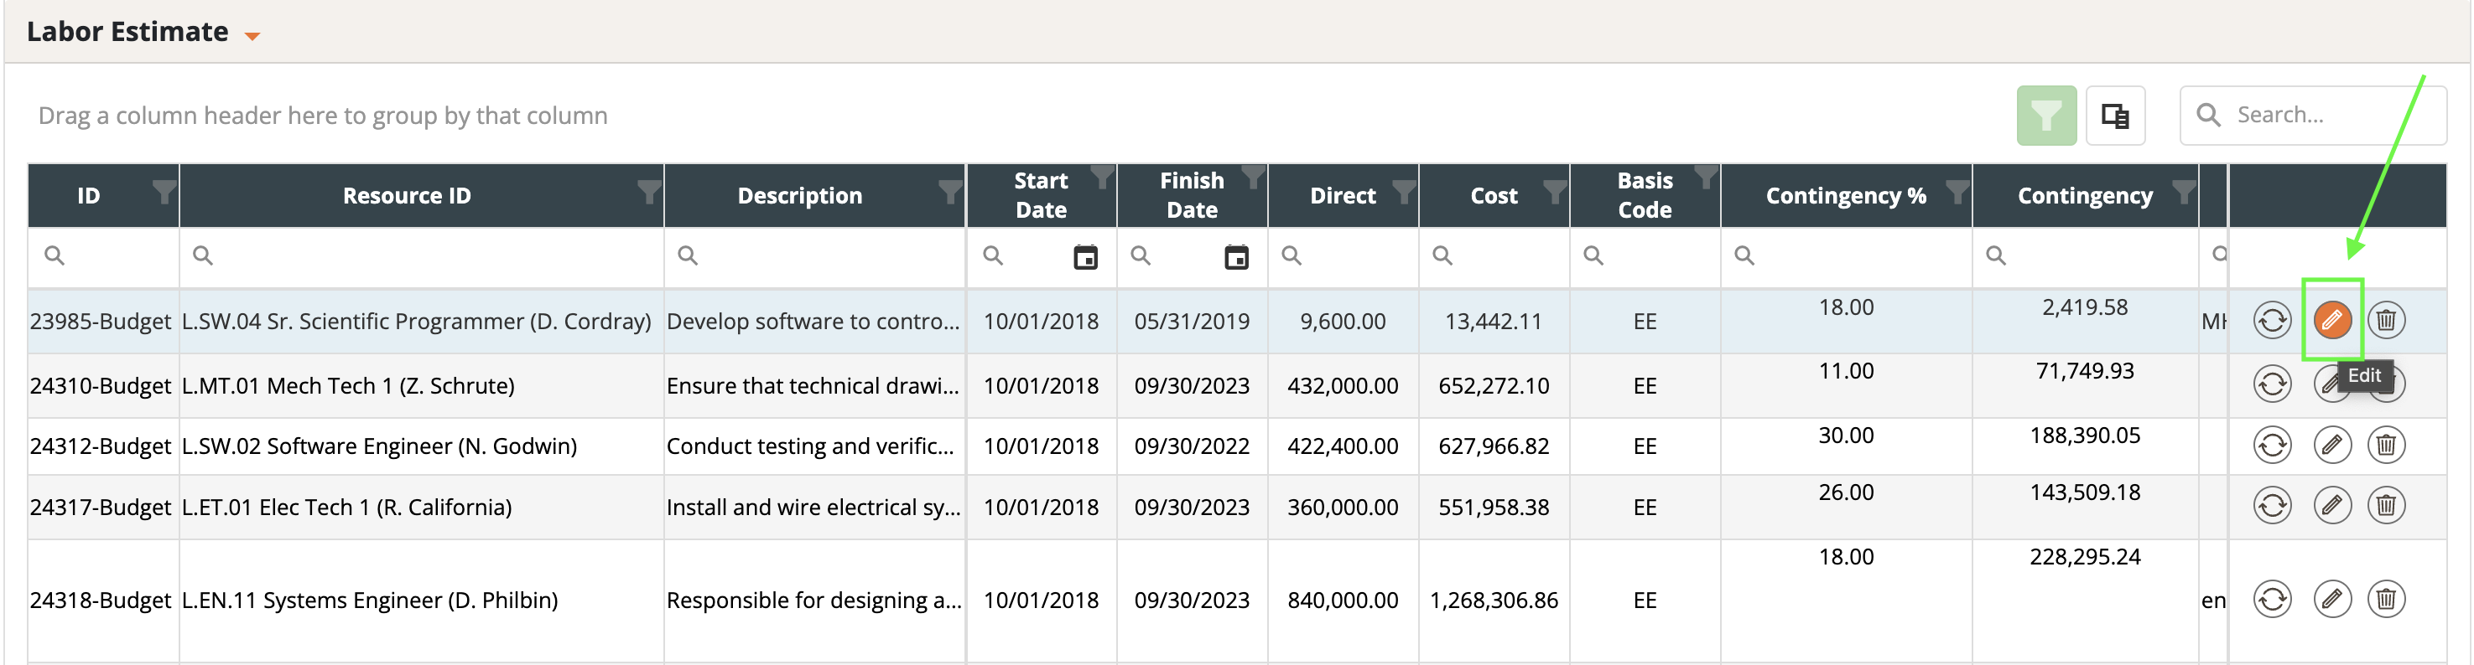Click the Search input field
This screenshot has height=665, width=2474.
(x=2334, y=115)
